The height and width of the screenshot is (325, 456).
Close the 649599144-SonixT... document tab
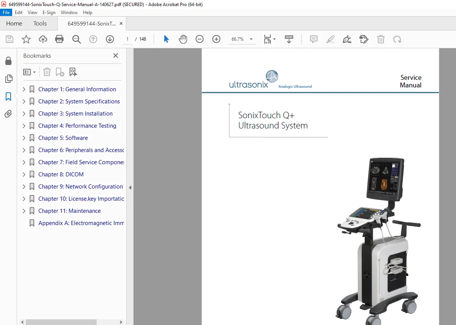(x=121, y=24)
